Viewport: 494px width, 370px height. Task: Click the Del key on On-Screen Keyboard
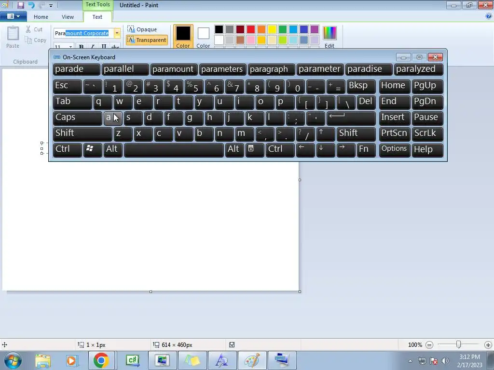click(366, 102)
